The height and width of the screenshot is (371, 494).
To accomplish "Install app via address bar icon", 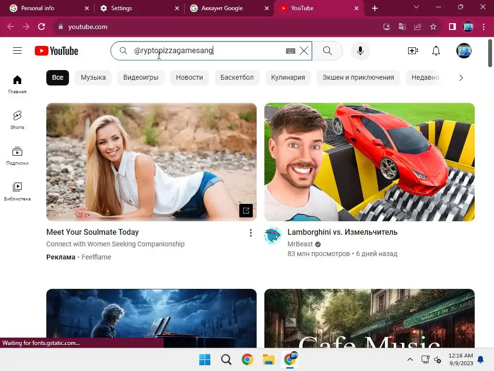I will point(387,27).
